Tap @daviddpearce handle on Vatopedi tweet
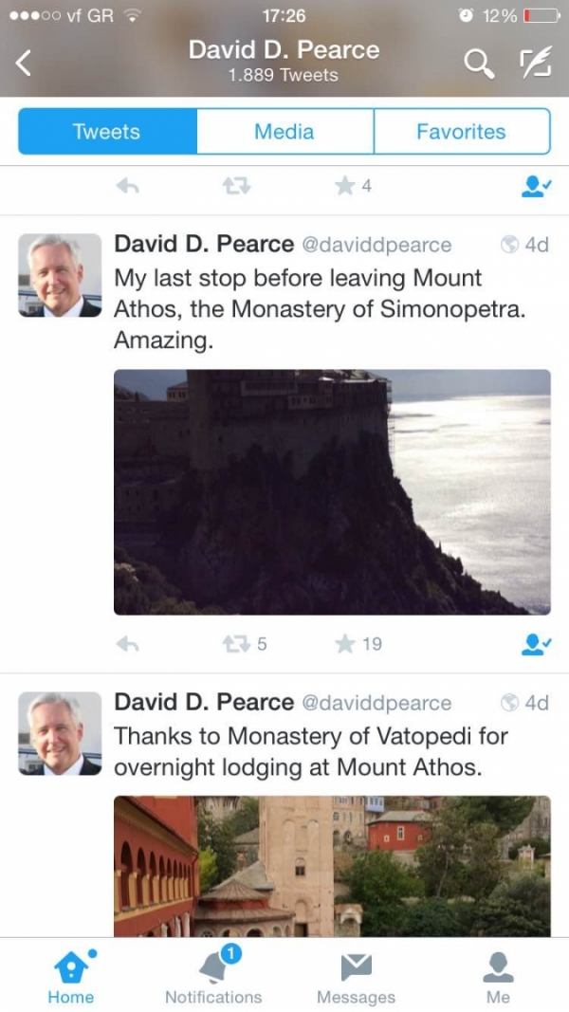This screenshot has width=569, height=1012. (x=376, y=704)
